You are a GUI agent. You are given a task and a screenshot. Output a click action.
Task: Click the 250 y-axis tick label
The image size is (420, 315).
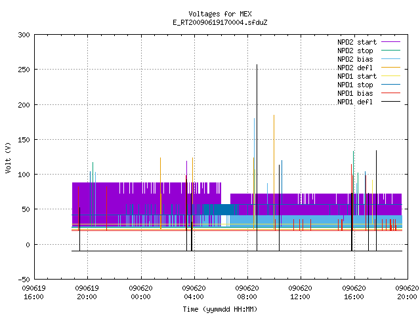pyautogui.click(x=24, y=70)
